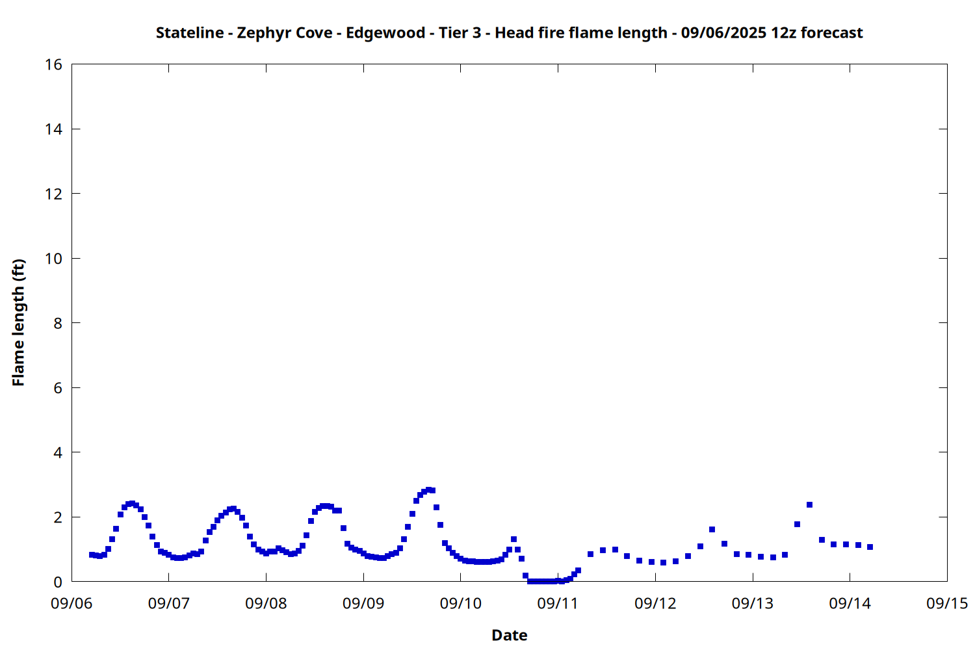Click the y-axis value 6
Image resolution: width=975 pixels, height=650 pixels.
(58, 387)
